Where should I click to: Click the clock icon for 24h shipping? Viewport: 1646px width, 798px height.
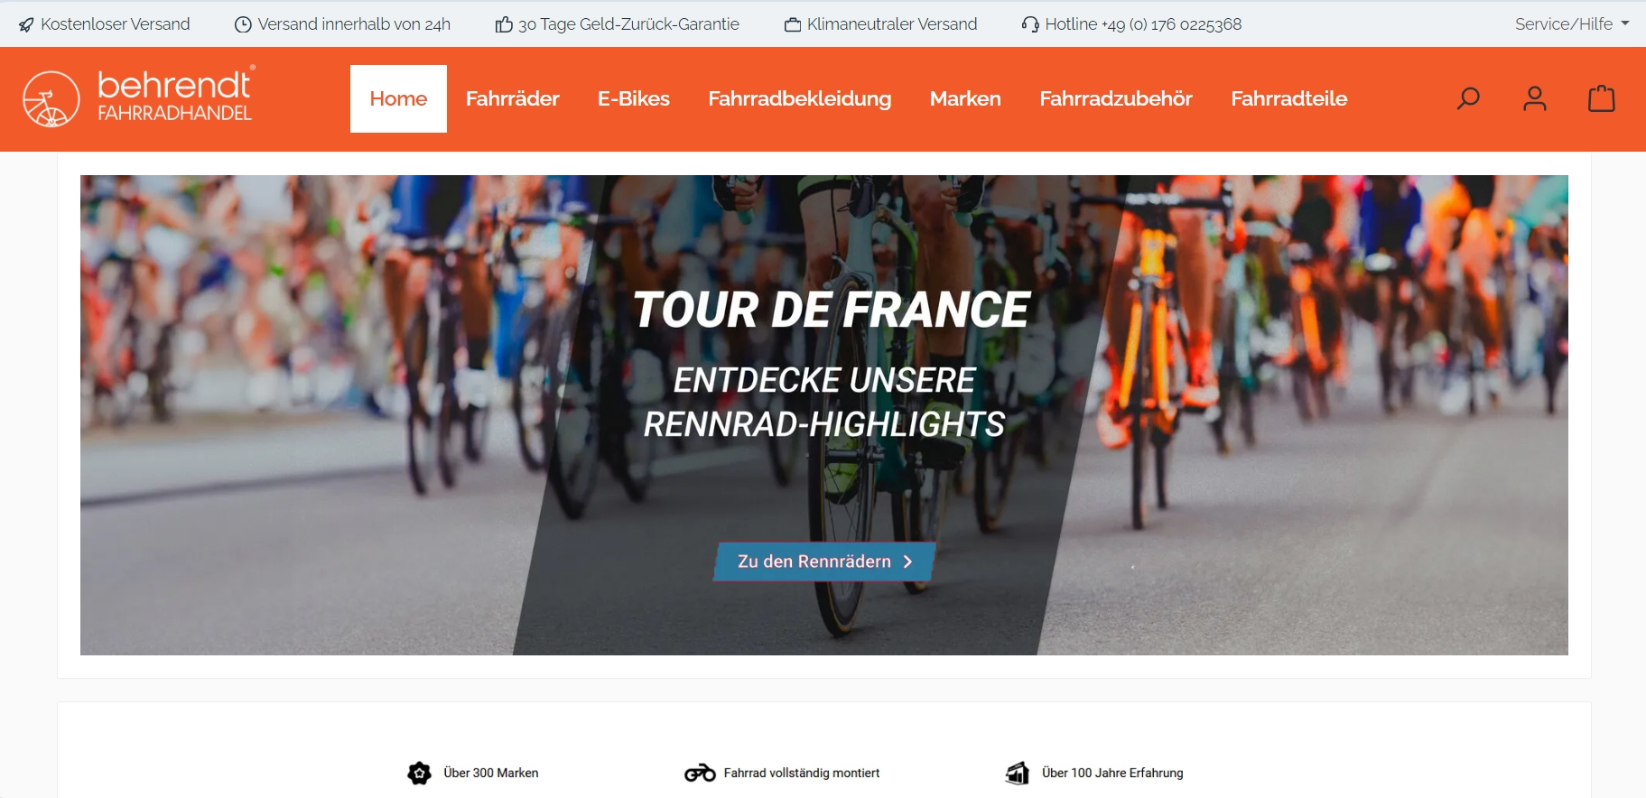point(243,25)
